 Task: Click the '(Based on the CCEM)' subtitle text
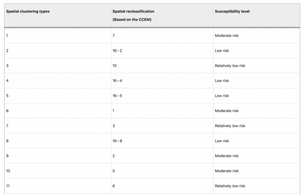[132, 19]
